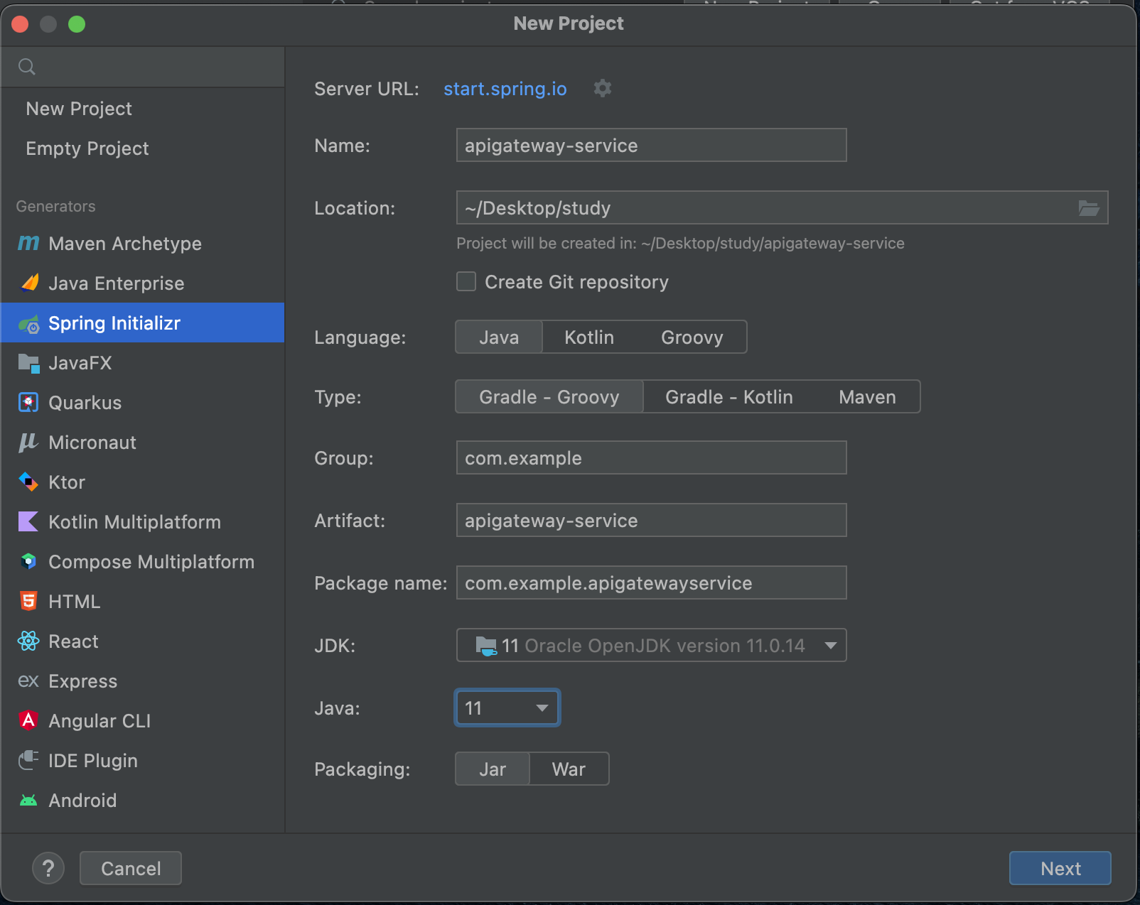Click the JDK folder icon in combo box
The width and height of the screenshot is (1140, 905).
coord(486,646)
